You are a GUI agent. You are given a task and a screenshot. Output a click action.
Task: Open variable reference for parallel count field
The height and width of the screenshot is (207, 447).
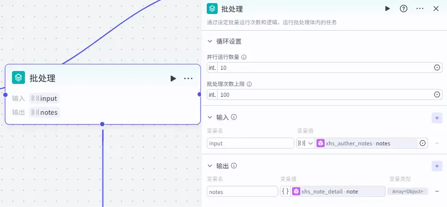pyautogui.click(x=437, y=67)
